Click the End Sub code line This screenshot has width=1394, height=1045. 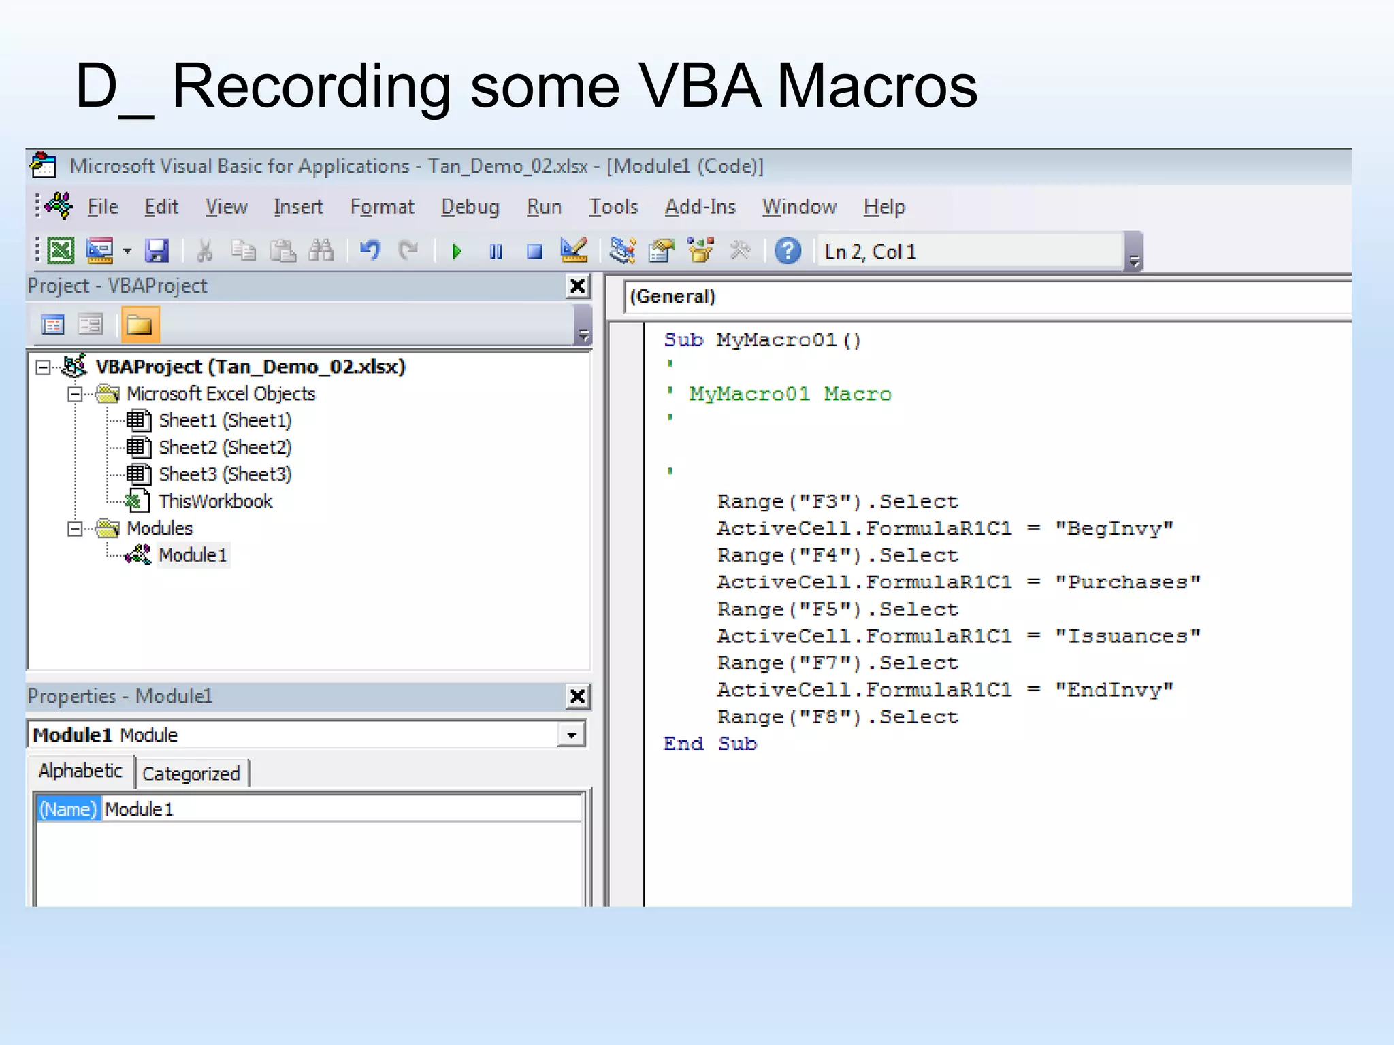click(x=710, y=744)
